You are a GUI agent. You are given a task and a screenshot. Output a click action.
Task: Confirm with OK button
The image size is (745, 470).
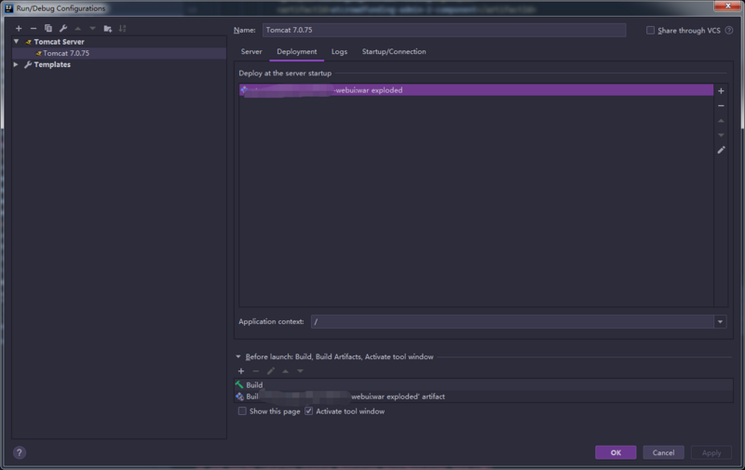point(616,452)
